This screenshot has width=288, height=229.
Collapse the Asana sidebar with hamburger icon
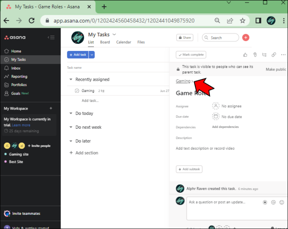tap(51, 37)
